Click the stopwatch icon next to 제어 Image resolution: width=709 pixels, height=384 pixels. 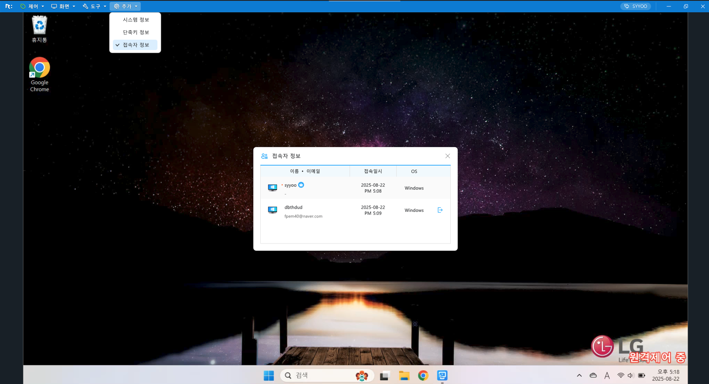click(x=23, y=6)
